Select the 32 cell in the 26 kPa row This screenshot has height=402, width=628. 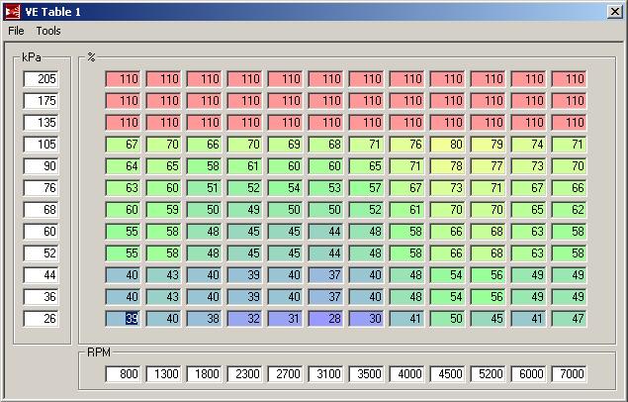pos(244,319)
